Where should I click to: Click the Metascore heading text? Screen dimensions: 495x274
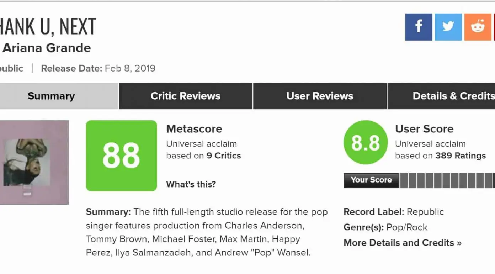[194, 129]
